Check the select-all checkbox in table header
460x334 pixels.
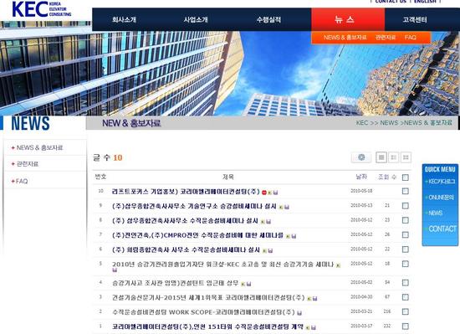[405, 177]
